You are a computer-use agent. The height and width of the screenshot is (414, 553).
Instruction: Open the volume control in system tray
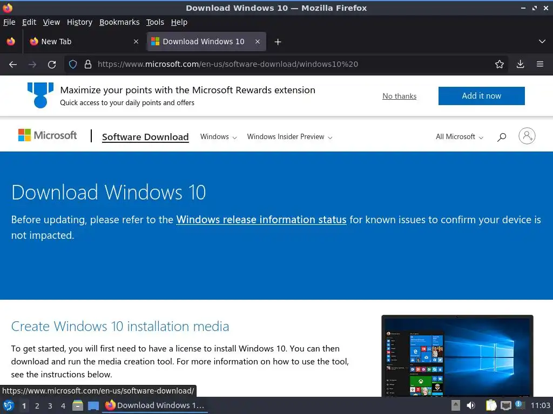471,405
